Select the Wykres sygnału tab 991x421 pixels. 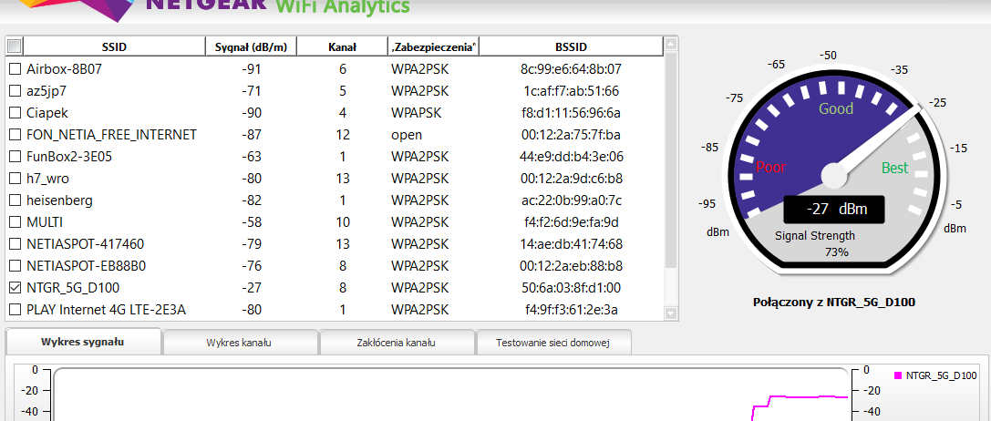click(83, 342)
